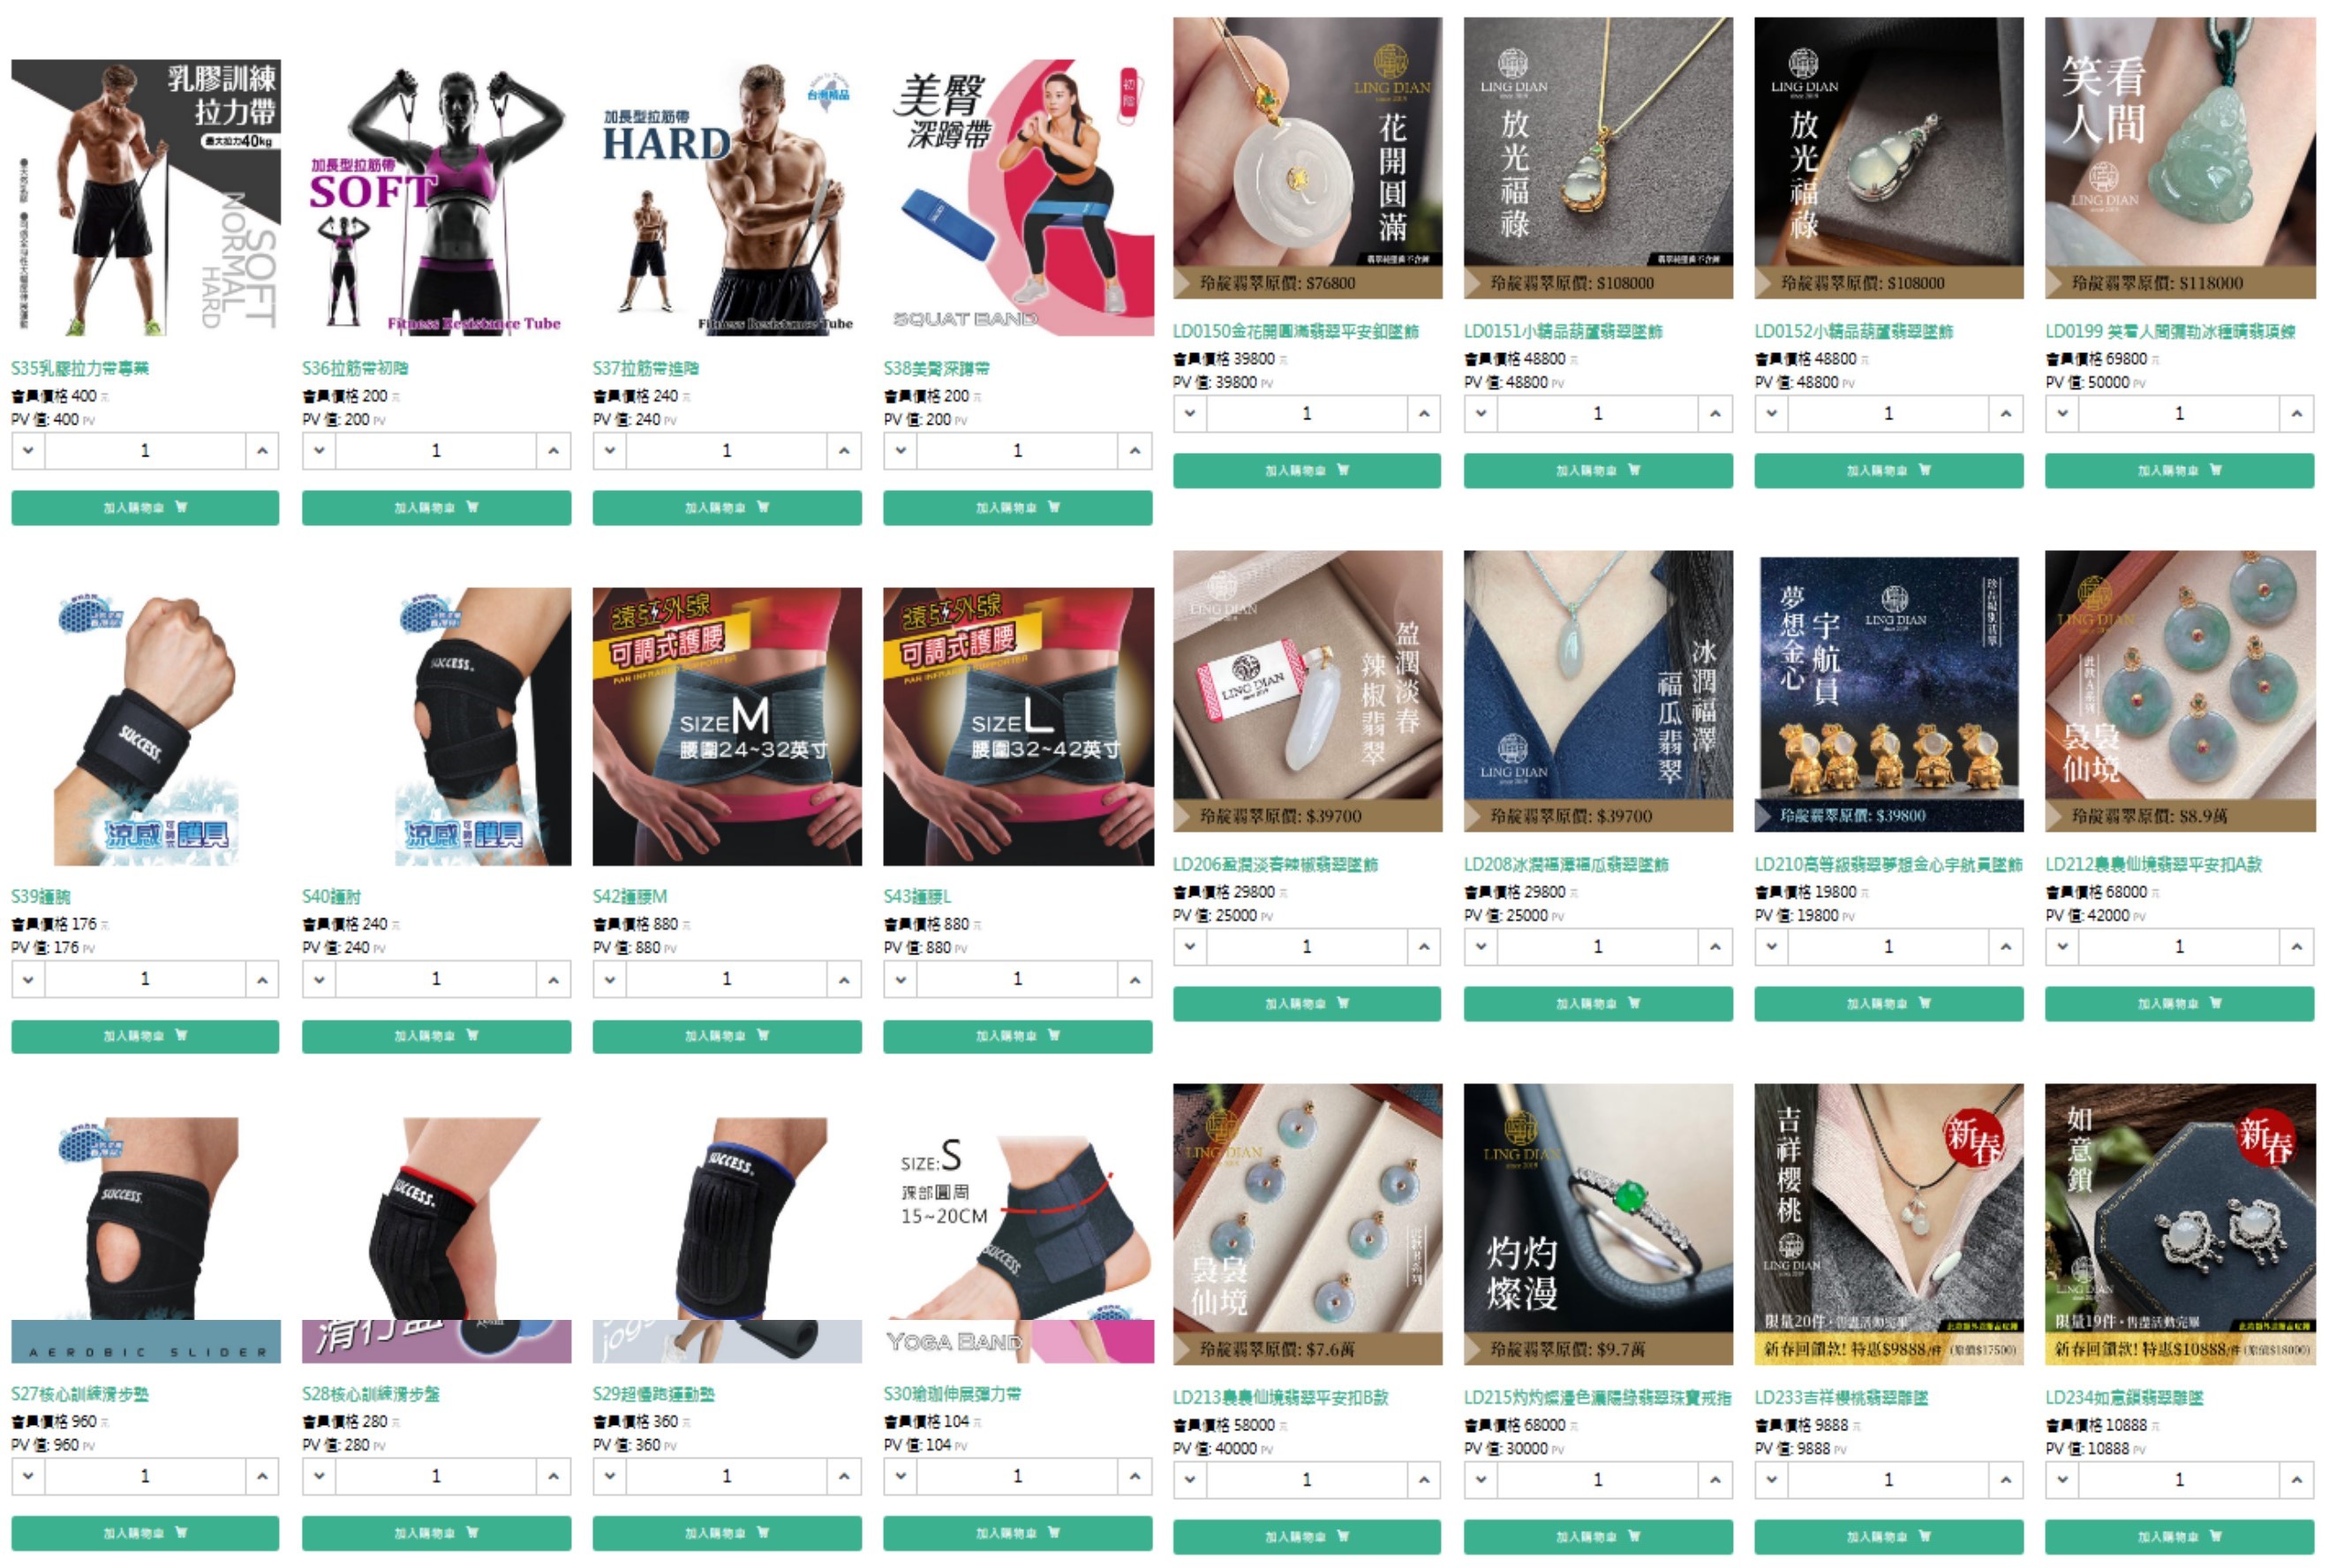Click the S39 wrist guard product image
This screenshot has width=2329, height=1568.
(x=145, y=727)
